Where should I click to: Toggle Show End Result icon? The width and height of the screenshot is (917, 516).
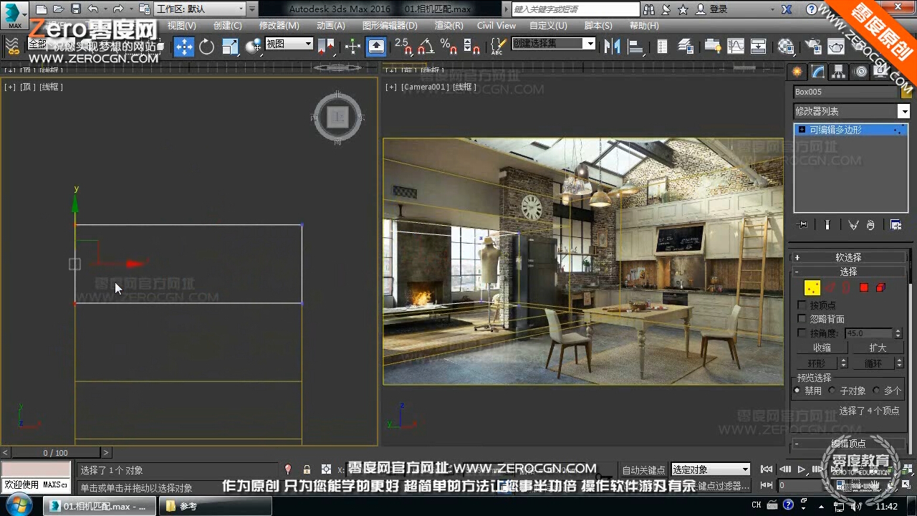click(827, 225)
